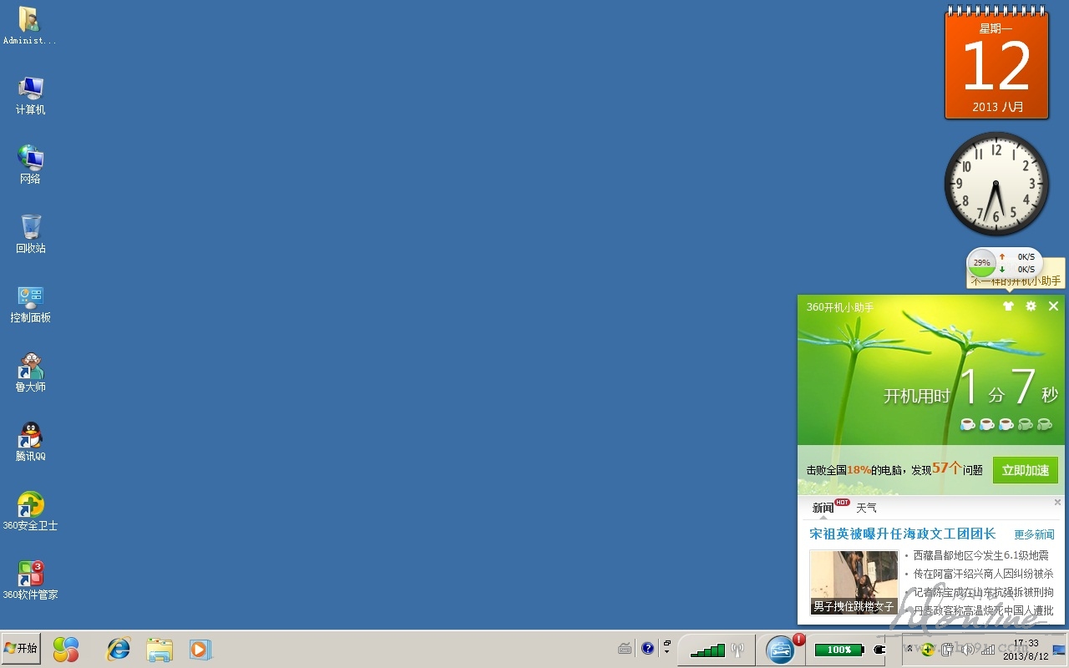
Task: Select the 回收站 recycle bin icon
Action: [30, 234]
